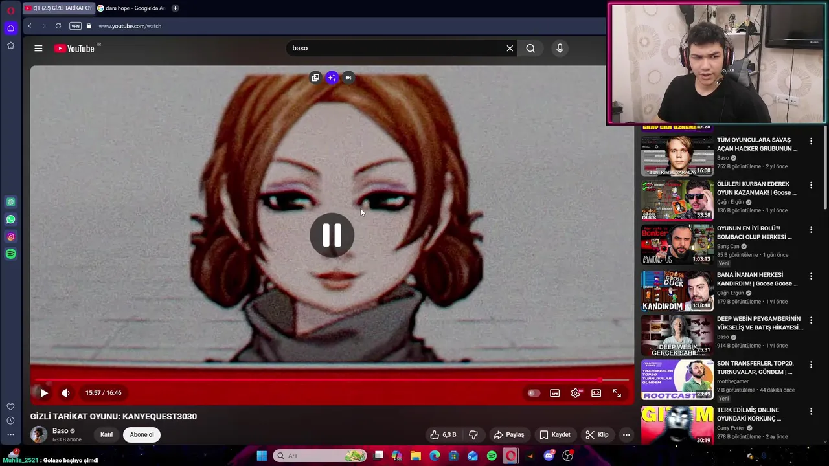This screenshot has width=829, height=466.
Task: Seek in the red video progress bar
Action: tap(332, 380)
